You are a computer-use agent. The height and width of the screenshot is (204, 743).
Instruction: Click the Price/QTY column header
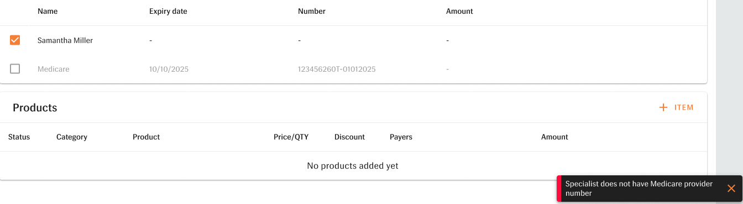coord(291,137)
